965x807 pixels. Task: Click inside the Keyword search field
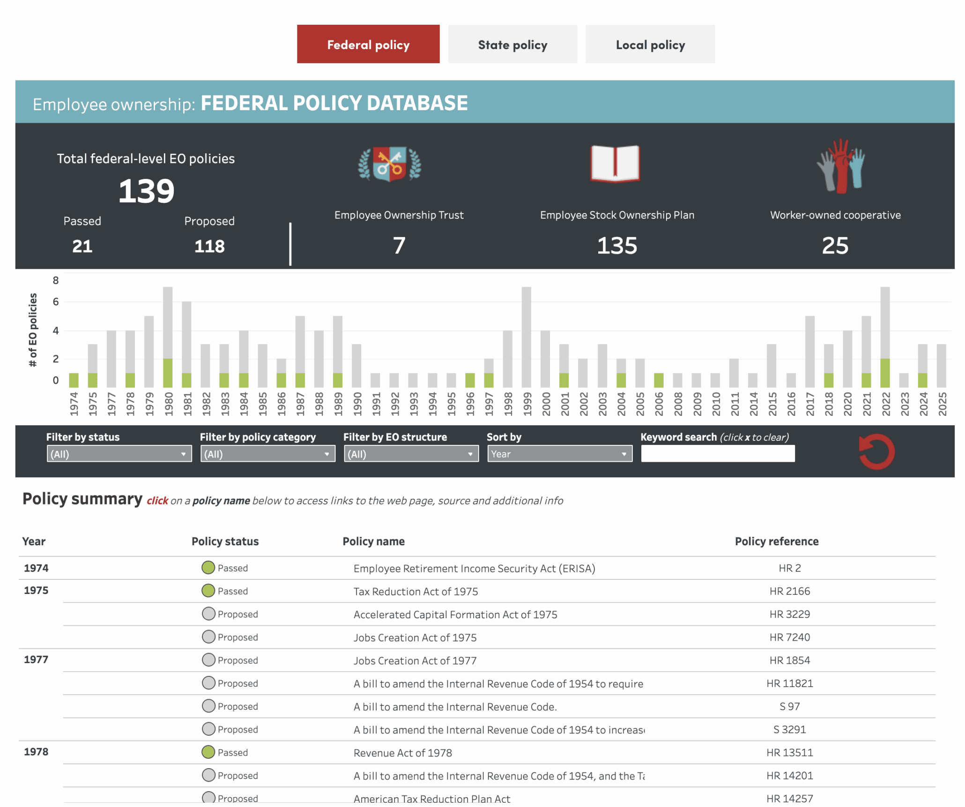pyautogui.click(x=717, y=453)
